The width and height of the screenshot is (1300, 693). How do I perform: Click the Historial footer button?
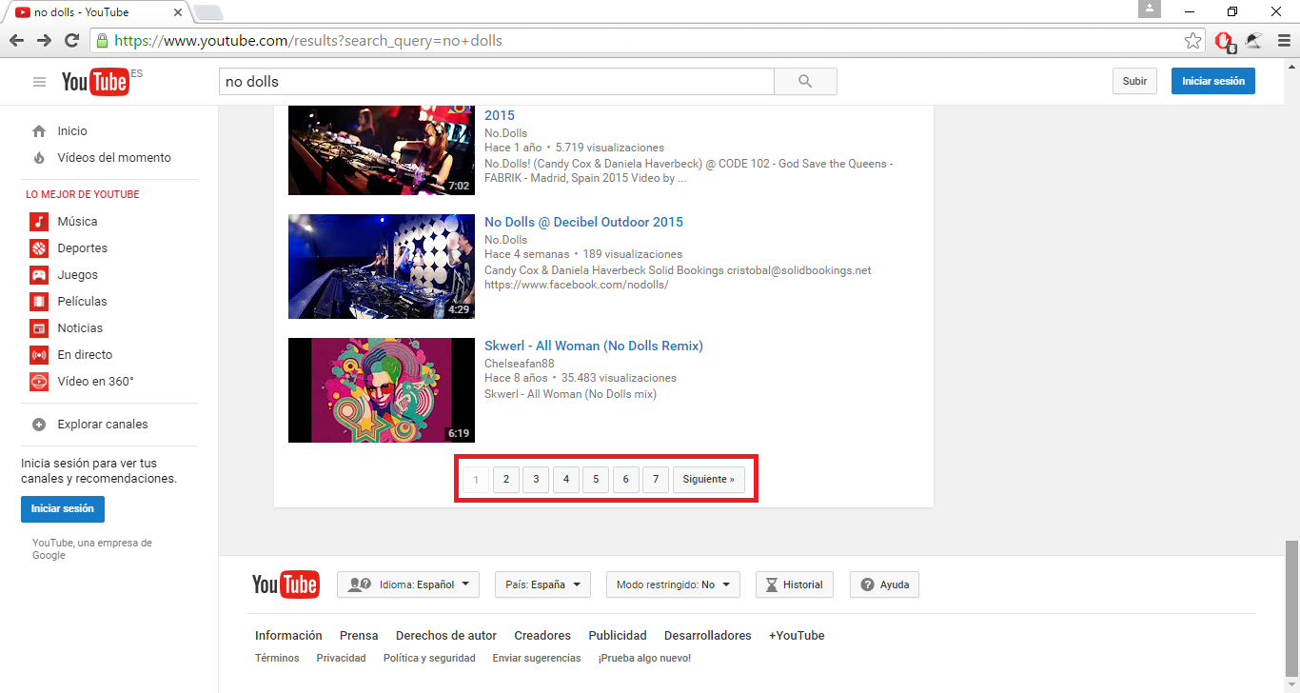(x=795, y=584)
